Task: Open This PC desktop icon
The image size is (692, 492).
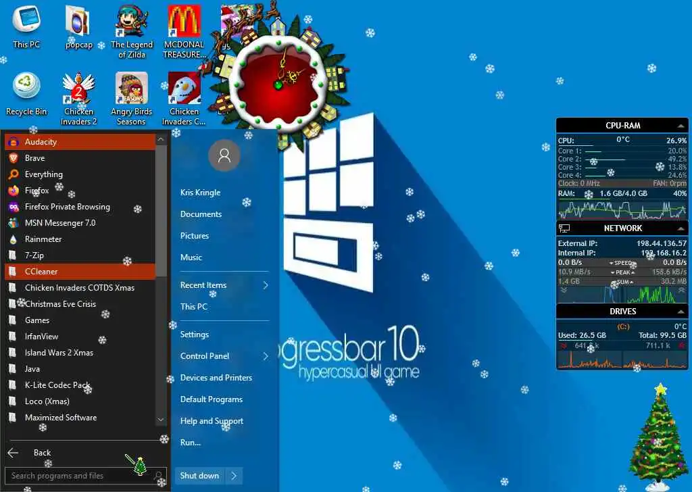Action: 26,26
